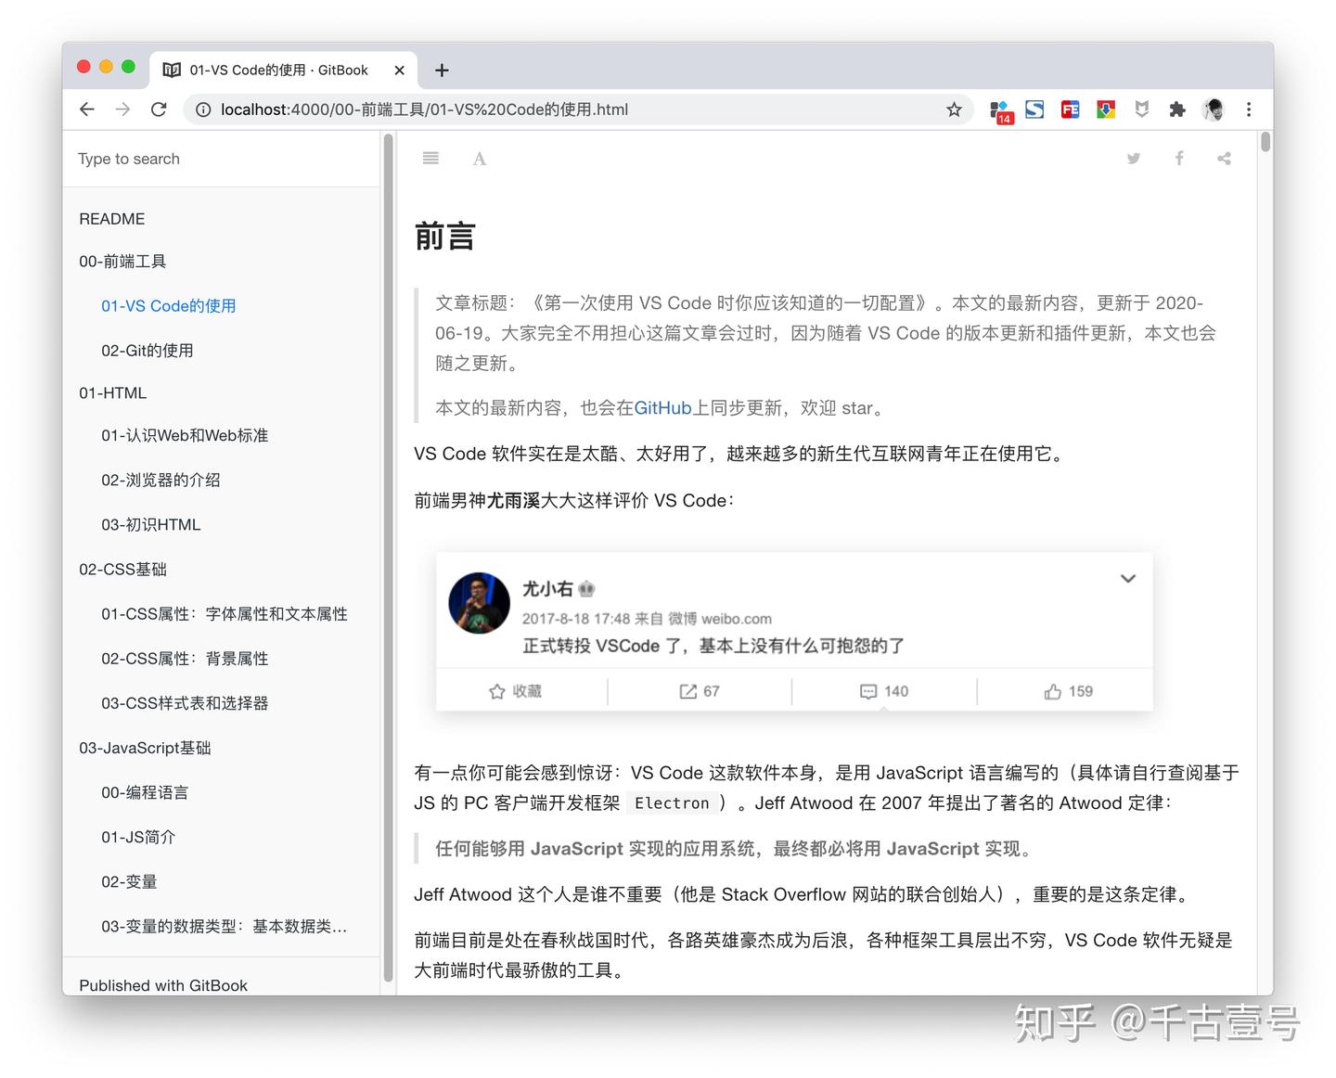Reload the current page

click(x=159, y=109)
